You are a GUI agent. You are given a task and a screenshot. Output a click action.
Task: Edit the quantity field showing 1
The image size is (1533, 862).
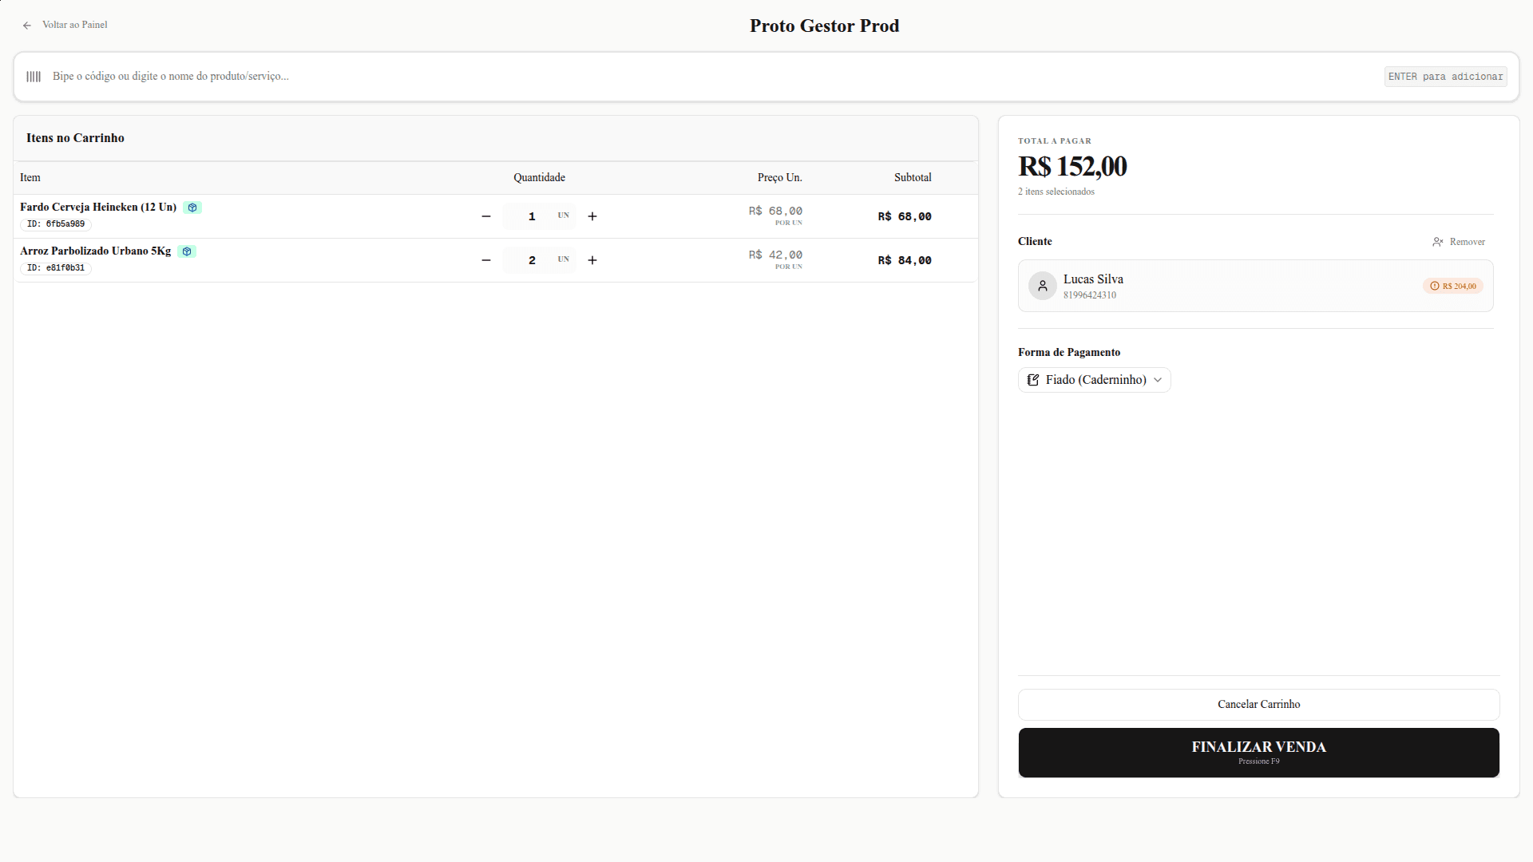(532, 216)
